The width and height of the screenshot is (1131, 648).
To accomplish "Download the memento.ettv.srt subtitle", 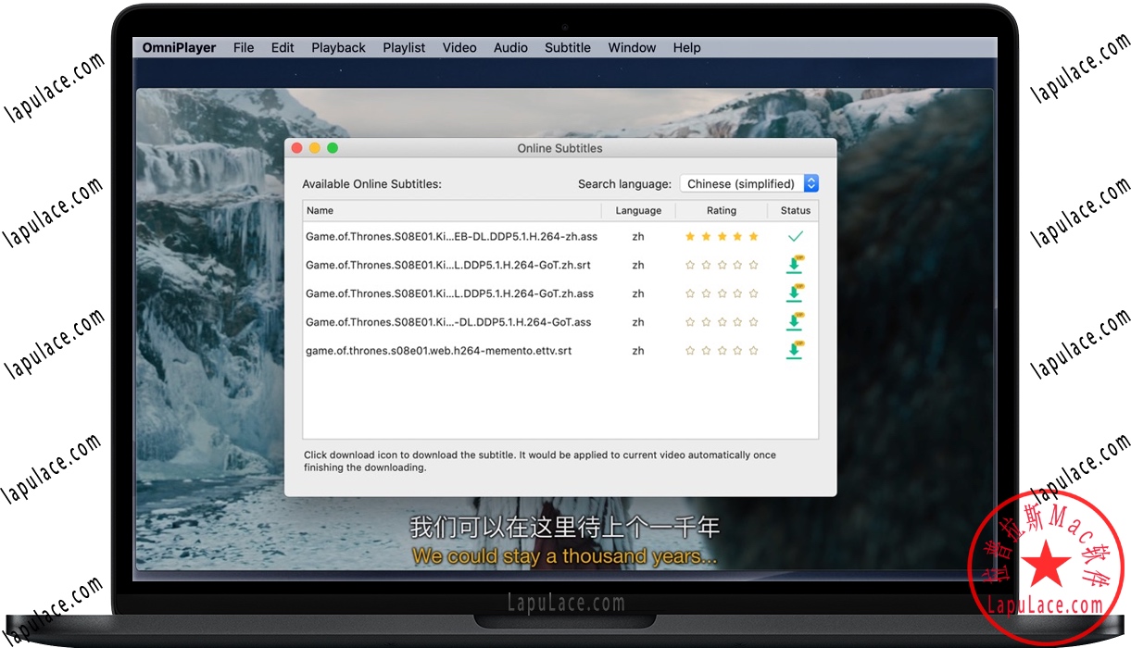I will point(794,350).
